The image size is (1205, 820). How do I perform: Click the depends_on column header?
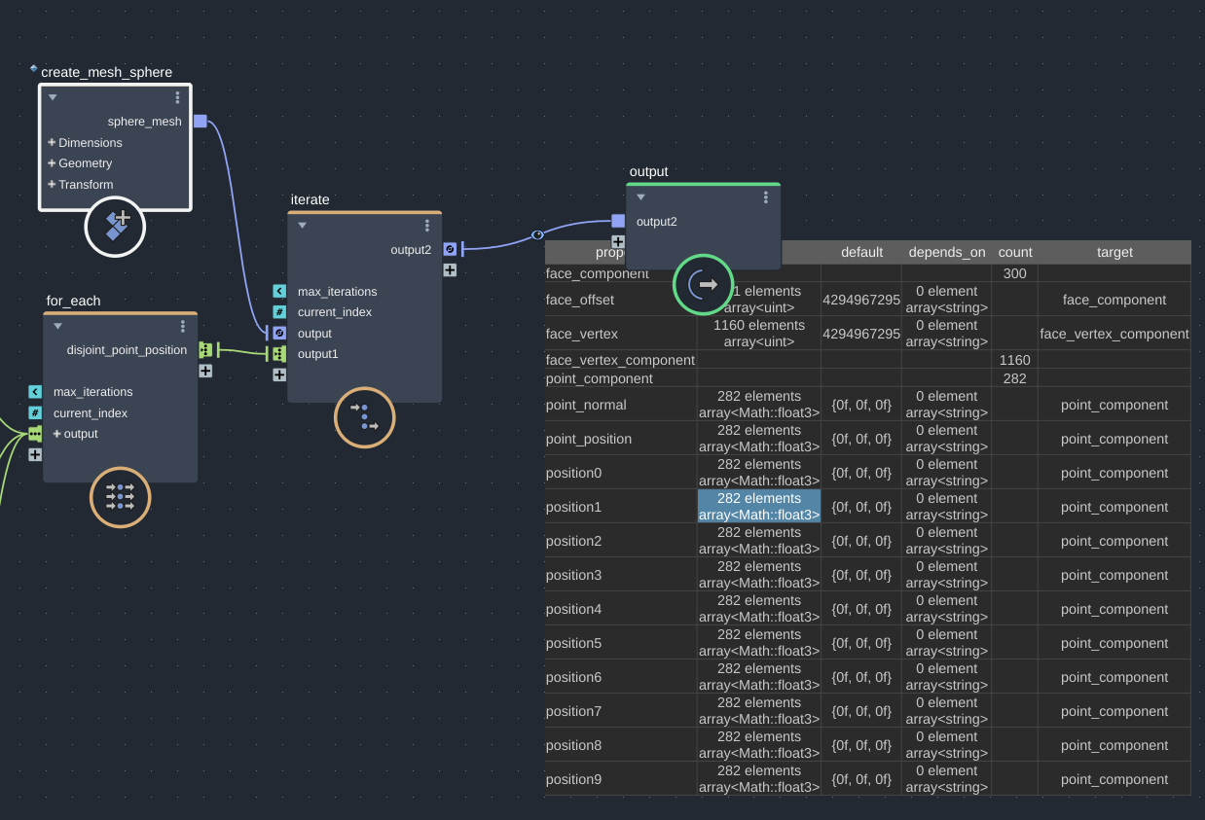947,252
